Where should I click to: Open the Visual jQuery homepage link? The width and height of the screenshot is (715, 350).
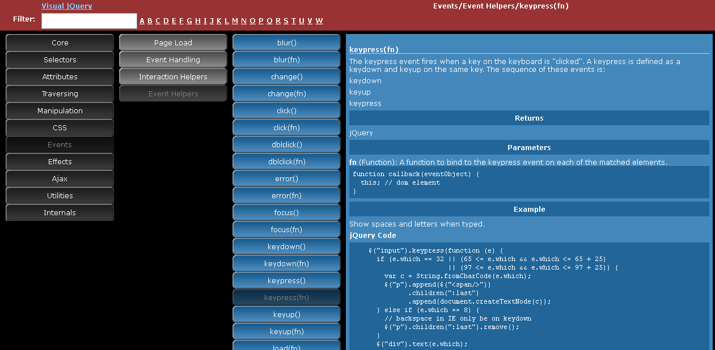coord(66,6)
